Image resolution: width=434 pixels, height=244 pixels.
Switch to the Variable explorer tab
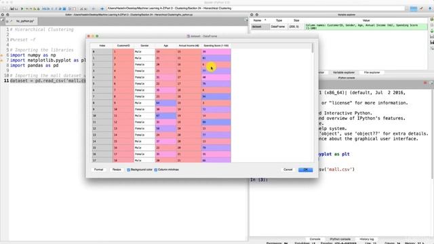pos(344,73)
